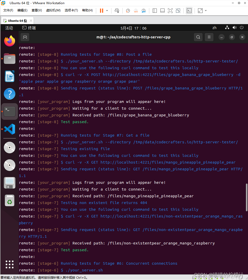Viewport: 248px width, 280px height.
Task: Click the terminal vertical scrollbar
Action: coord(246,197)
